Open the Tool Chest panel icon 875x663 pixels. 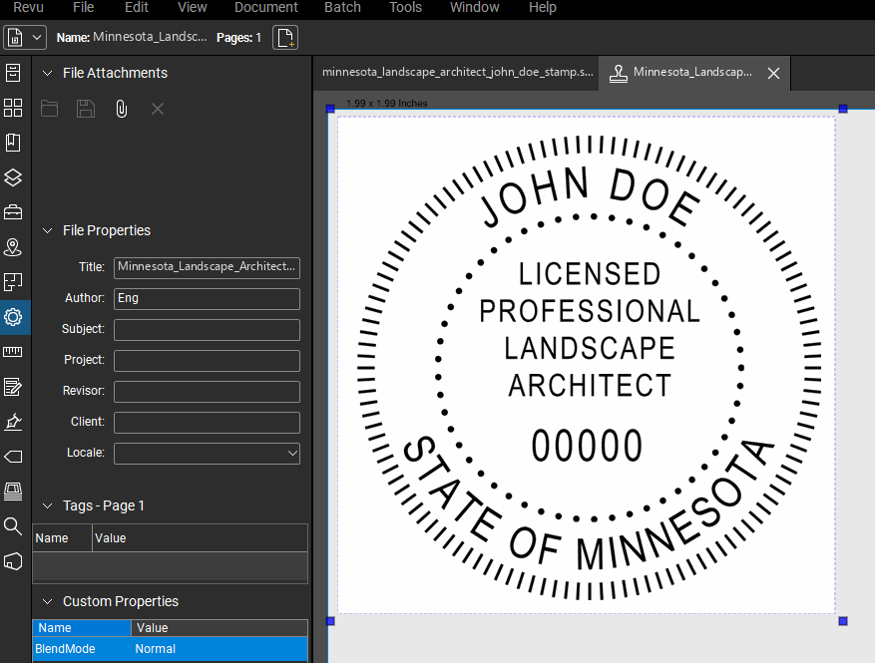[x=13, y=212]
